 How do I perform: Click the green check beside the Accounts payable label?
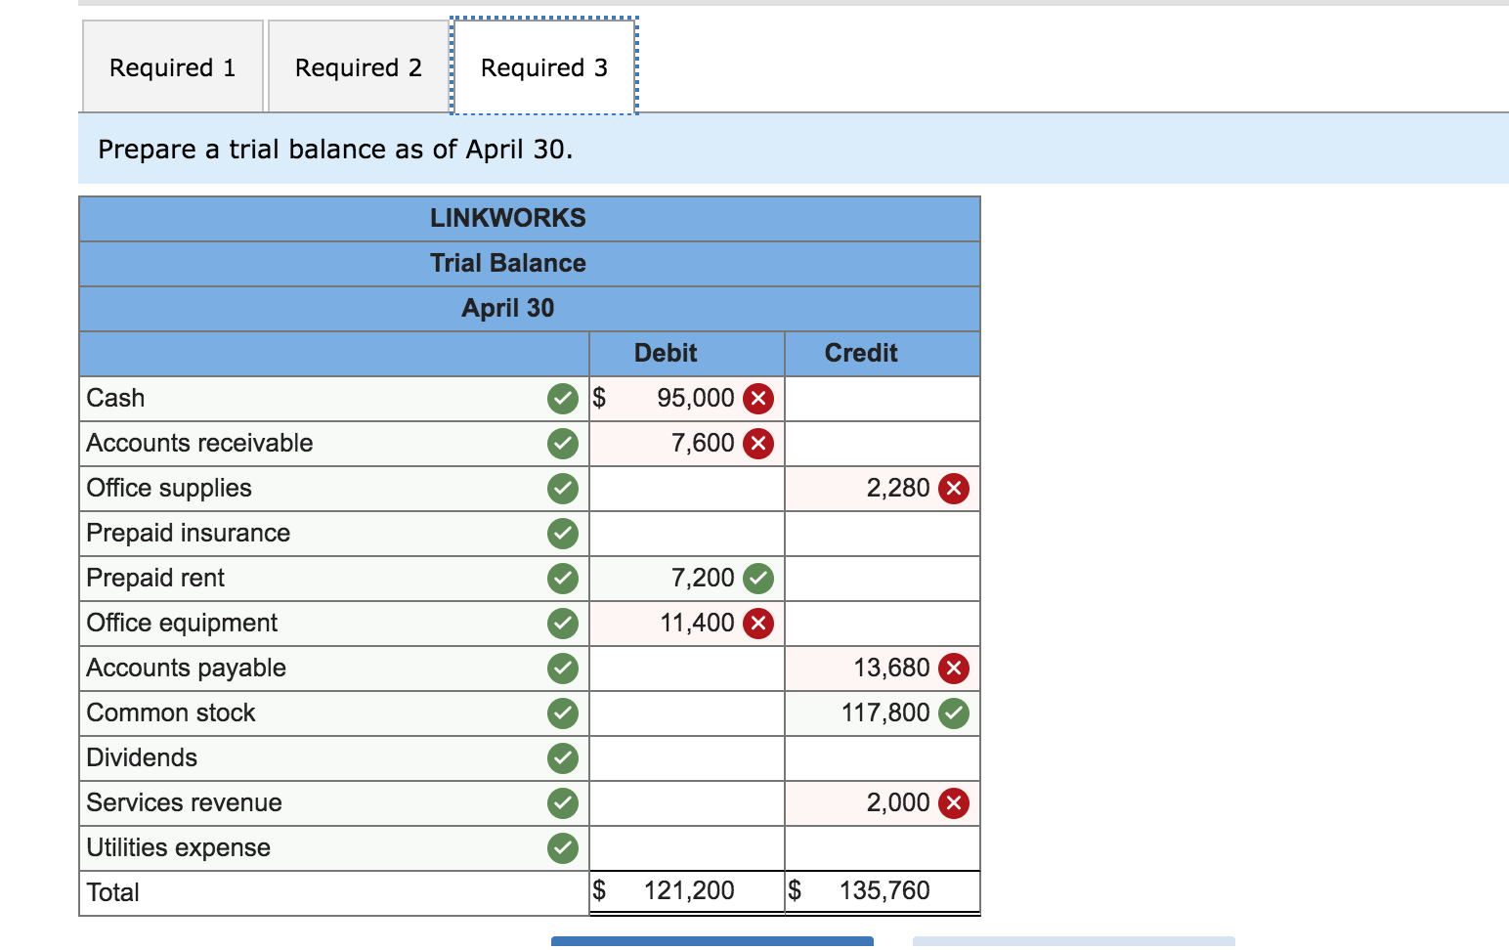pos(563,669)
